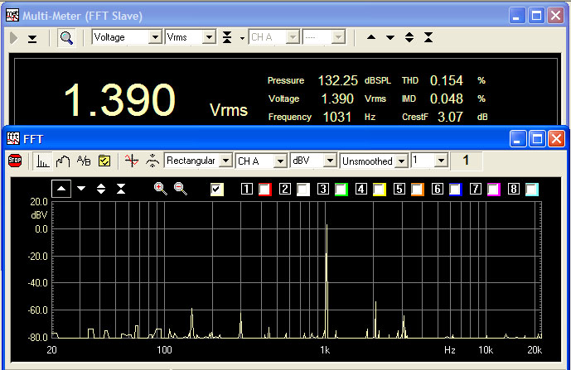Screen dimensions: 571x370
Task: Click the zoom-out magnifier above the graph
Action: coord(180,189)
